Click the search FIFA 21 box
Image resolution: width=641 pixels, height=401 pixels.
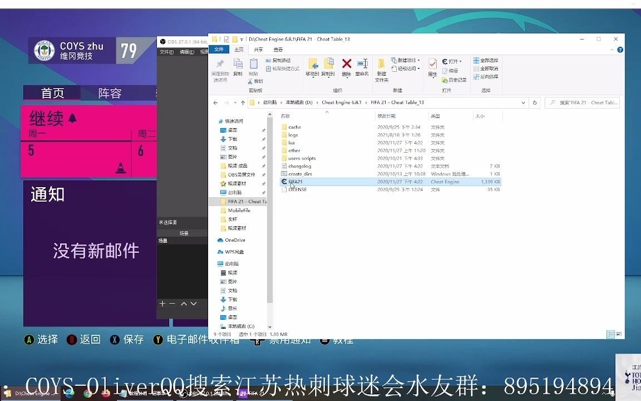coord(583,102)
